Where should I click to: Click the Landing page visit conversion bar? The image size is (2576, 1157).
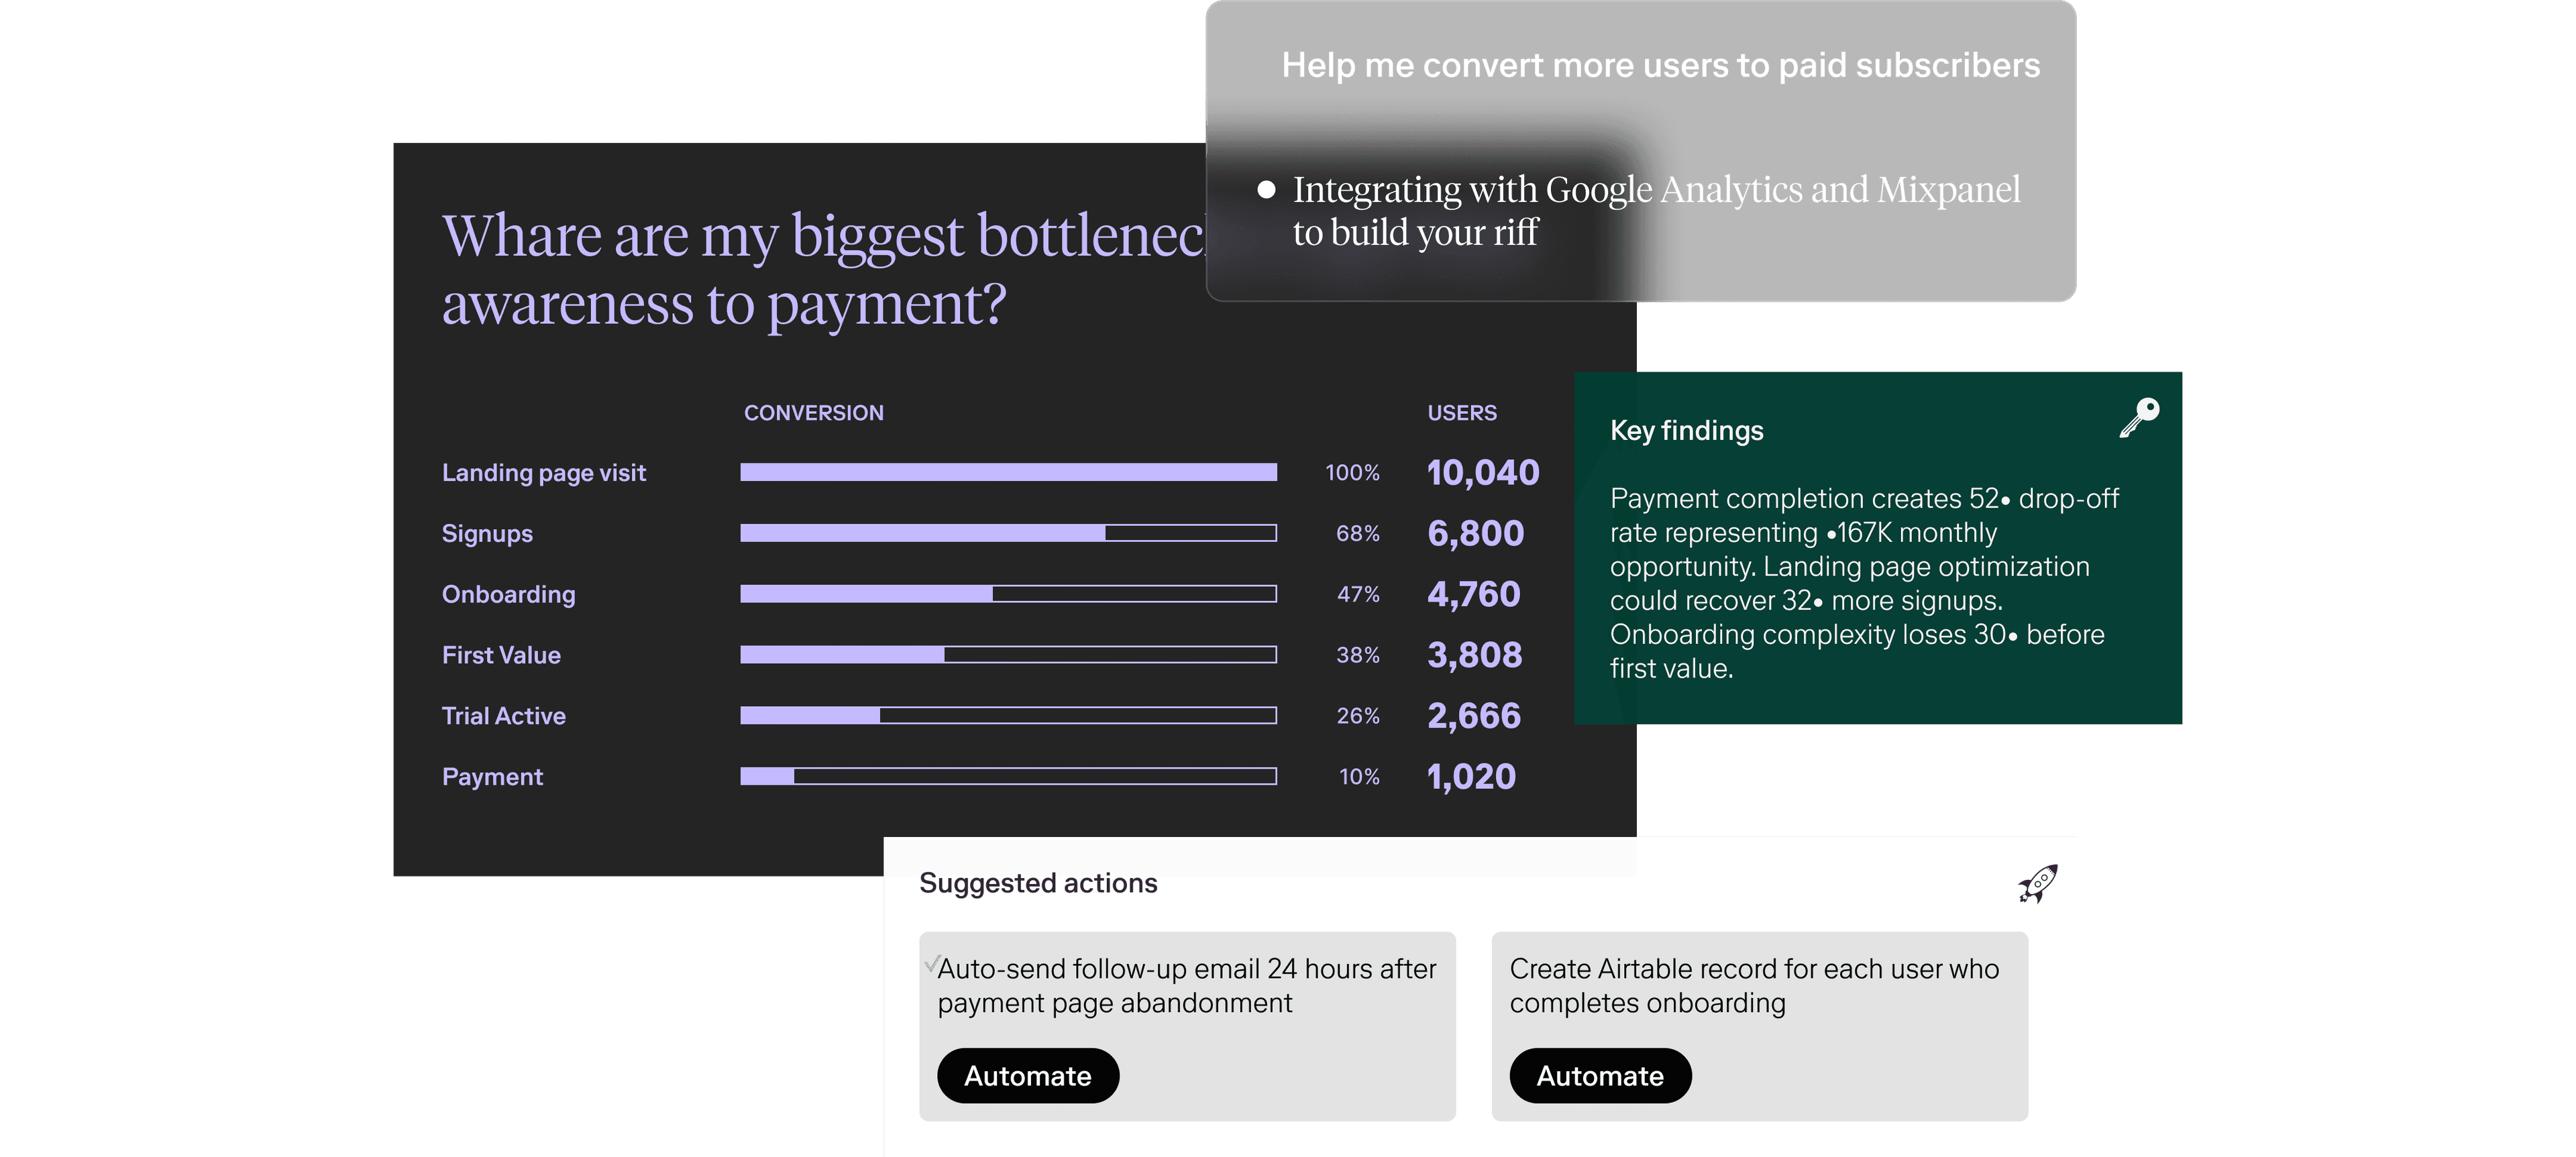1008,473
